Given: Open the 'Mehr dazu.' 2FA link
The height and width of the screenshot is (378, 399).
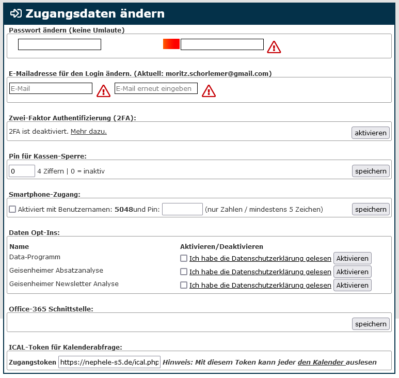Looking at the screenshot, I should (x=89, y=132).
